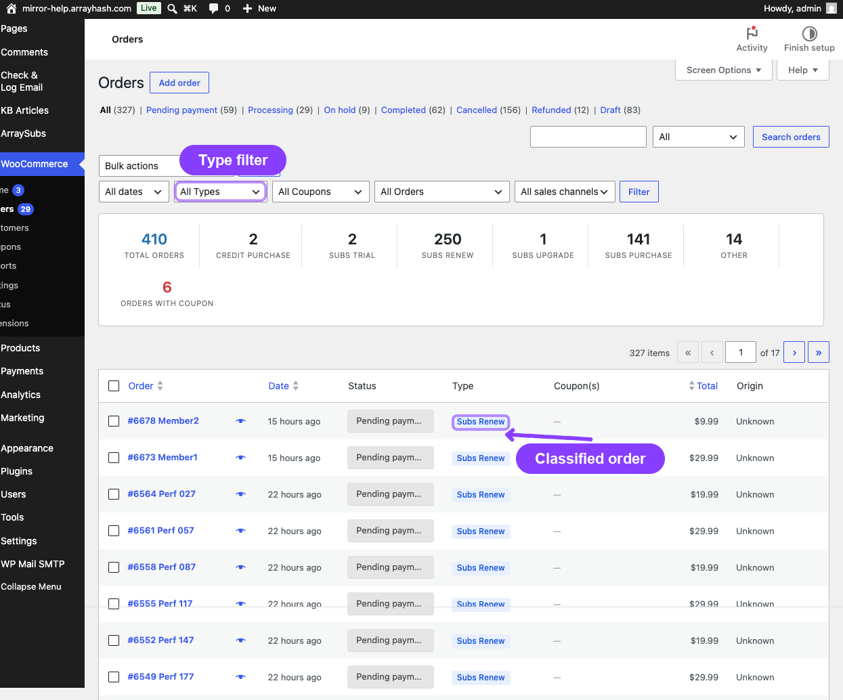The height and width of the screenshot is (700, 843).
Task: Tick checkbox for order #6558 Perf 087
Action: point(114,567)
